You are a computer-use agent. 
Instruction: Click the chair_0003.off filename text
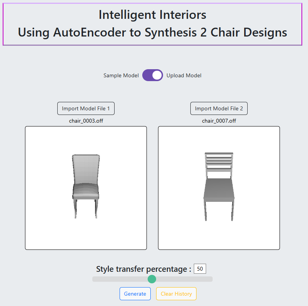pyautogui.click(x=86, y=121)
